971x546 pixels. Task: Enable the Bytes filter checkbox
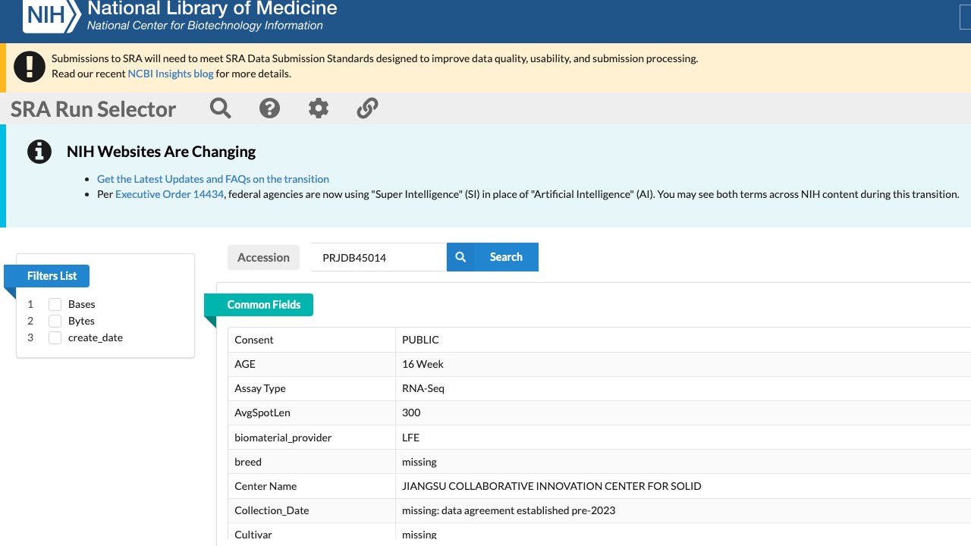click(55, 321)
